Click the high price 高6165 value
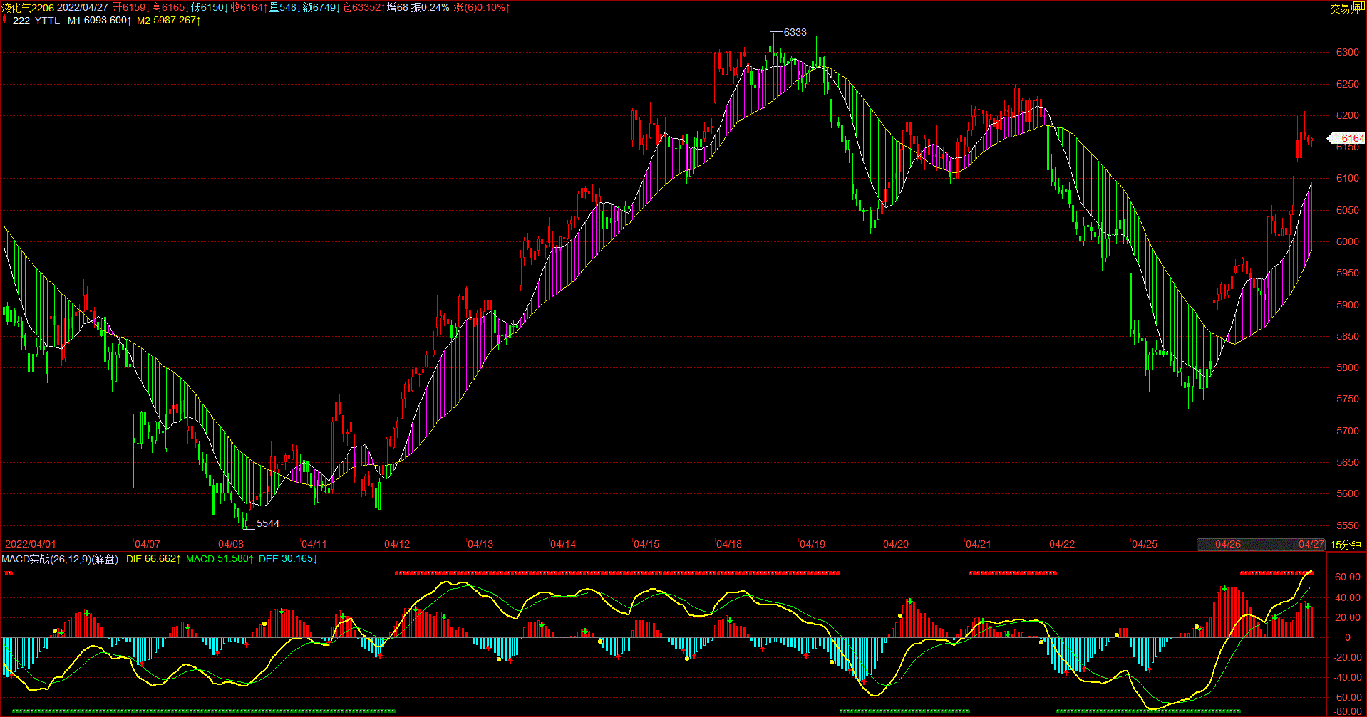This screenshot has width=1367, height=717. coord(170,8)
